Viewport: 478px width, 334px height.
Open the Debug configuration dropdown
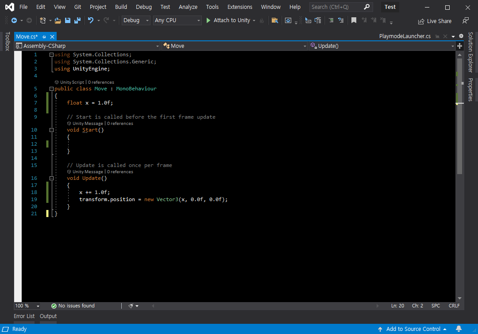tap(136, 20)
